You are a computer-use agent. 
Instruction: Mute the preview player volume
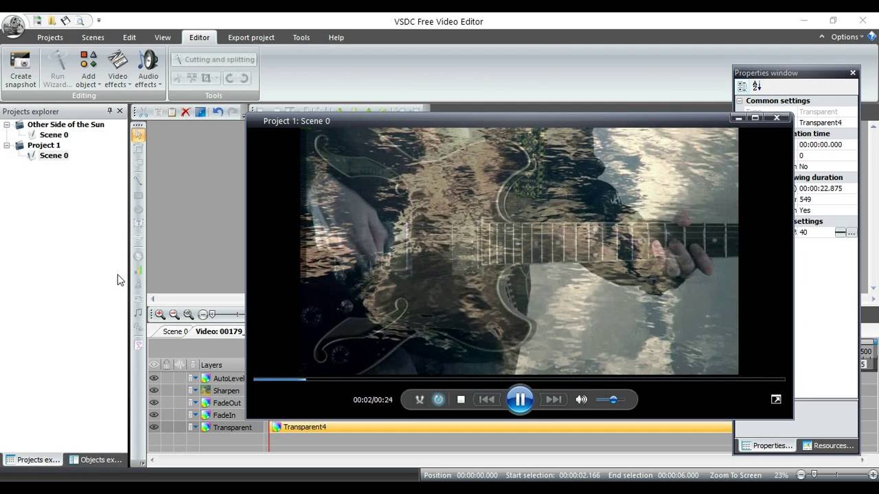pos(582,399)
